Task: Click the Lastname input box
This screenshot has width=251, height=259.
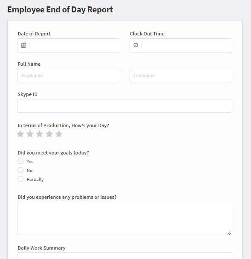Action: (x=181, y=76)
